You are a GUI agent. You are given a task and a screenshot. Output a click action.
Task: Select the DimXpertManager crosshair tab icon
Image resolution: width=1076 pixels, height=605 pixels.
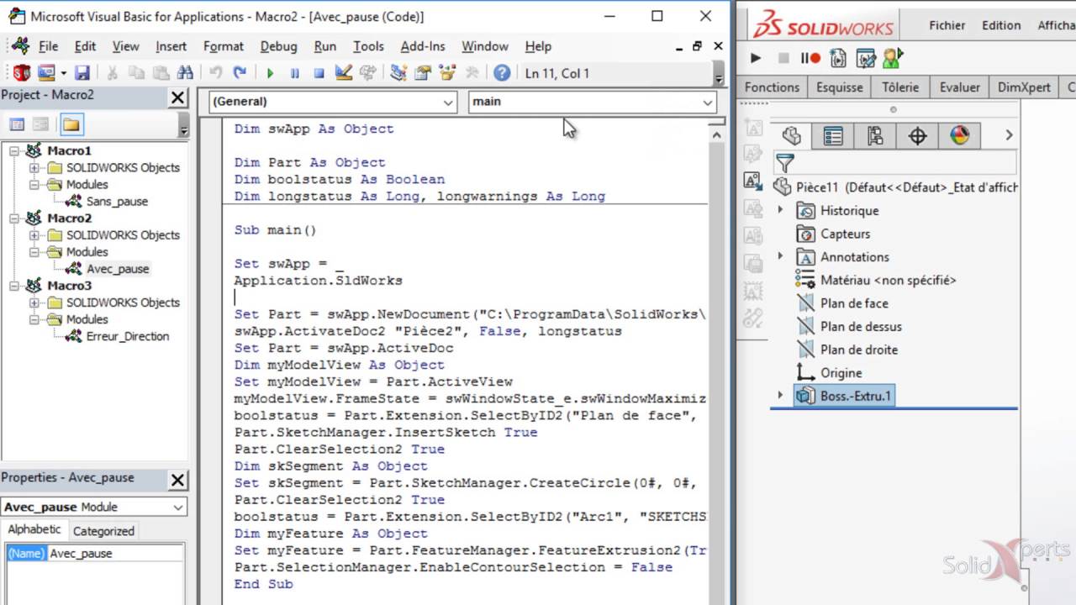[917, 135]
